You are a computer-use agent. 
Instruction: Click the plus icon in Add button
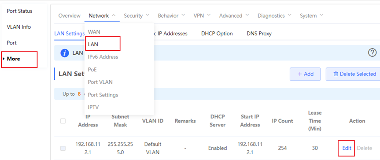(300, 74)
